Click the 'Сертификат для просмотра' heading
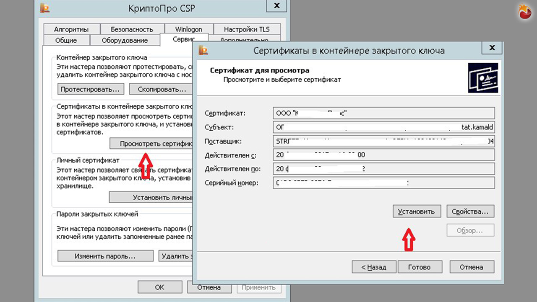This screenshot has height=302, width=537. pyautogui.click(x=259, y=70)
